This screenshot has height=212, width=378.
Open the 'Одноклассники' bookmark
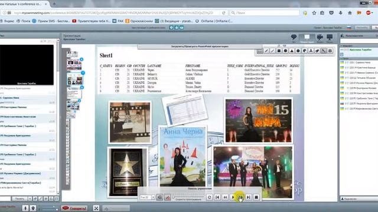pos(139,21)
